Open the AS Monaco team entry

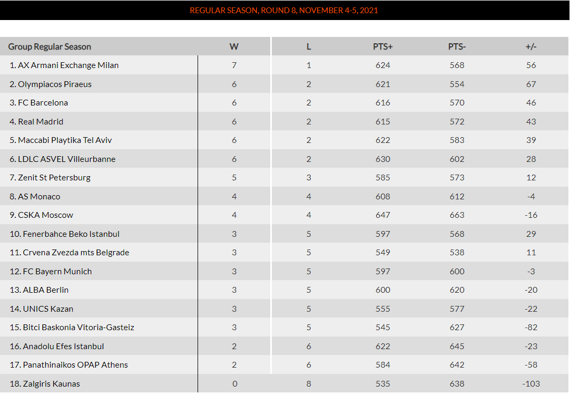click(39, 197)
